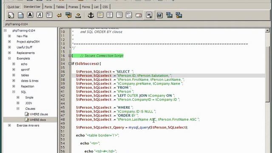Insert a line break with the return arrow icon
The width and height of the screenshot is (272, 153).
pyautogui.click(x=59, y=15)
